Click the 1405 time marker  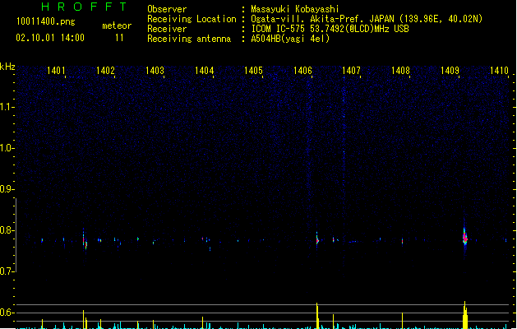point(253,71)
